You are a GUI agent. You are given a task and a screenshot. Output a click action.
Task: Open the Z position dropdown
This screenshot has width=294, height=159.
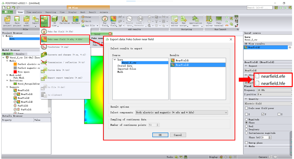tap(274, 94)
